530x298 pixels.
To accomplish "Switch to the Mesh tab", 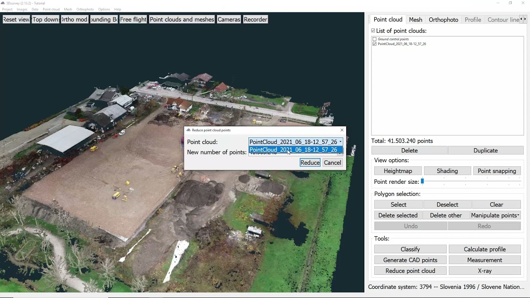I will click(x=415, y=19).
